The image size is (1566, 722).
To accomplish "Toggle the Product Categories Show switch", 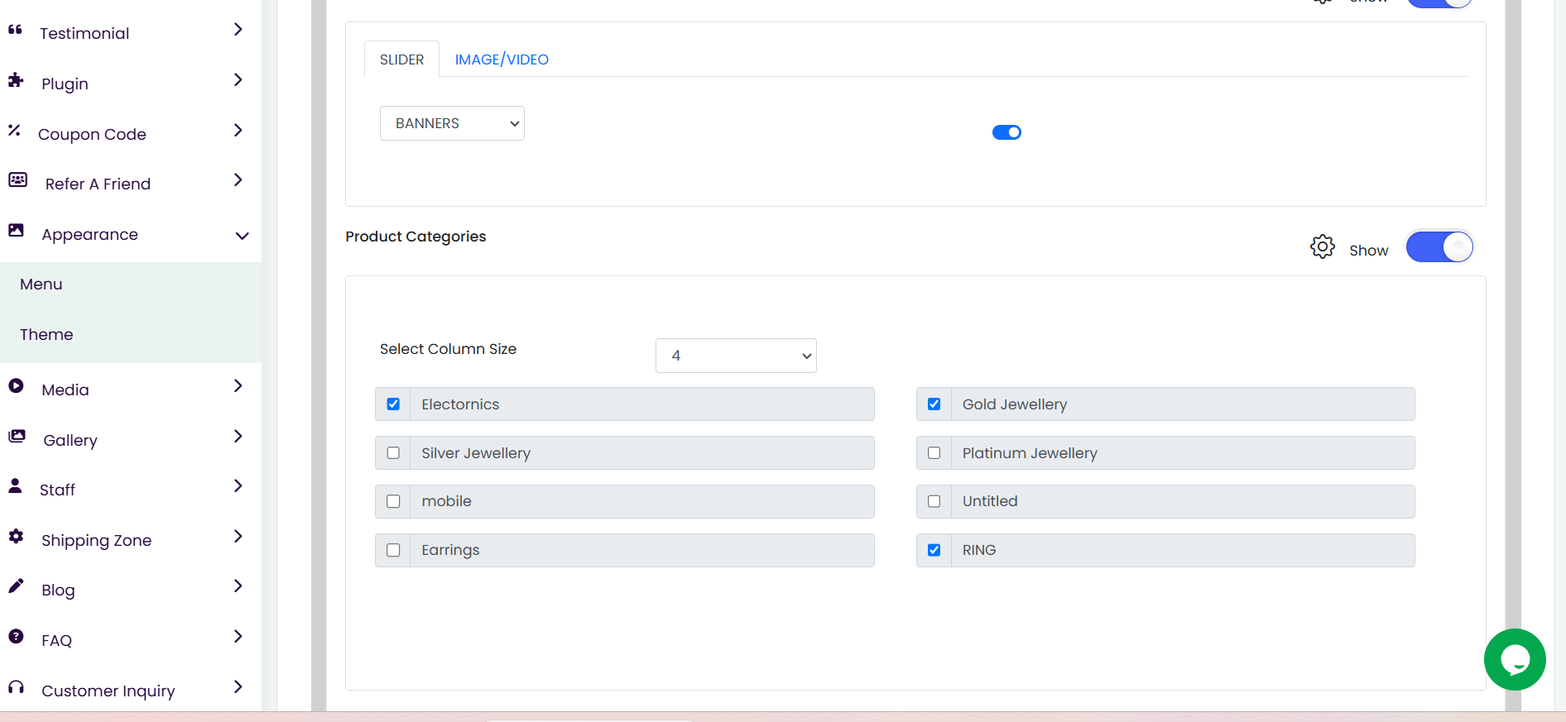I will pos(1439,246).
